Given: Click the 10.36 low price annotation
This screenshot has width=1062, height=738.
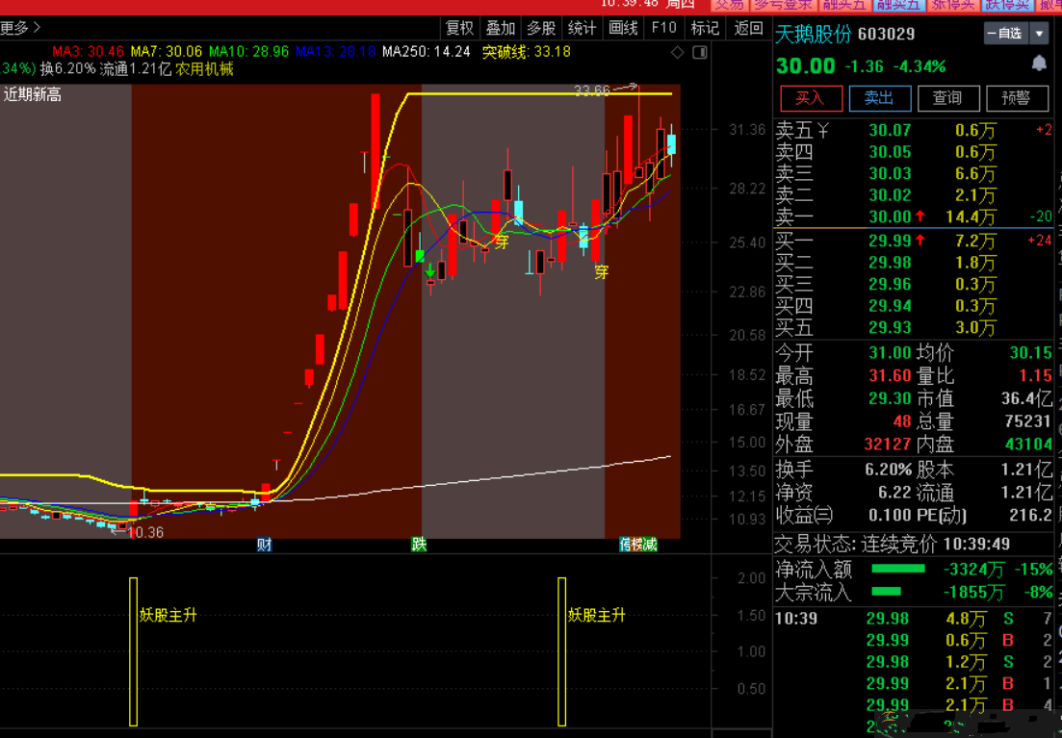Looking at the screenshot, I should point(145,533).
